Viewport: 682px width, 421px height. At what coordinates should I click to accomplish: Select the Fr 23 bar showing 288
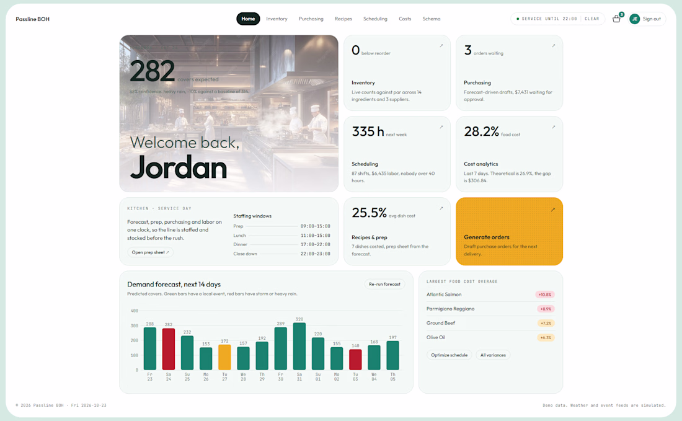point(149,349)
